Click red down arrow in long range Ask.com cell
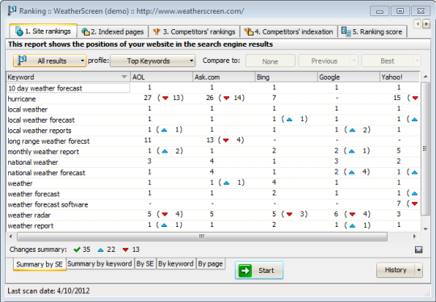Image resolution: width=436 pixels, height=302 pixels. click(x=226, y=141)
